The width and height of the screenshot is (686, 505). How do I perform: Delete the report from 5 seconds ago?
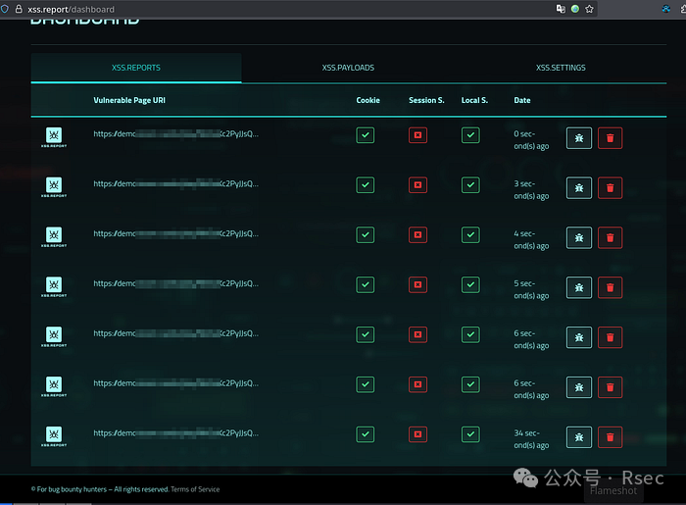click(x=610, y=286)
